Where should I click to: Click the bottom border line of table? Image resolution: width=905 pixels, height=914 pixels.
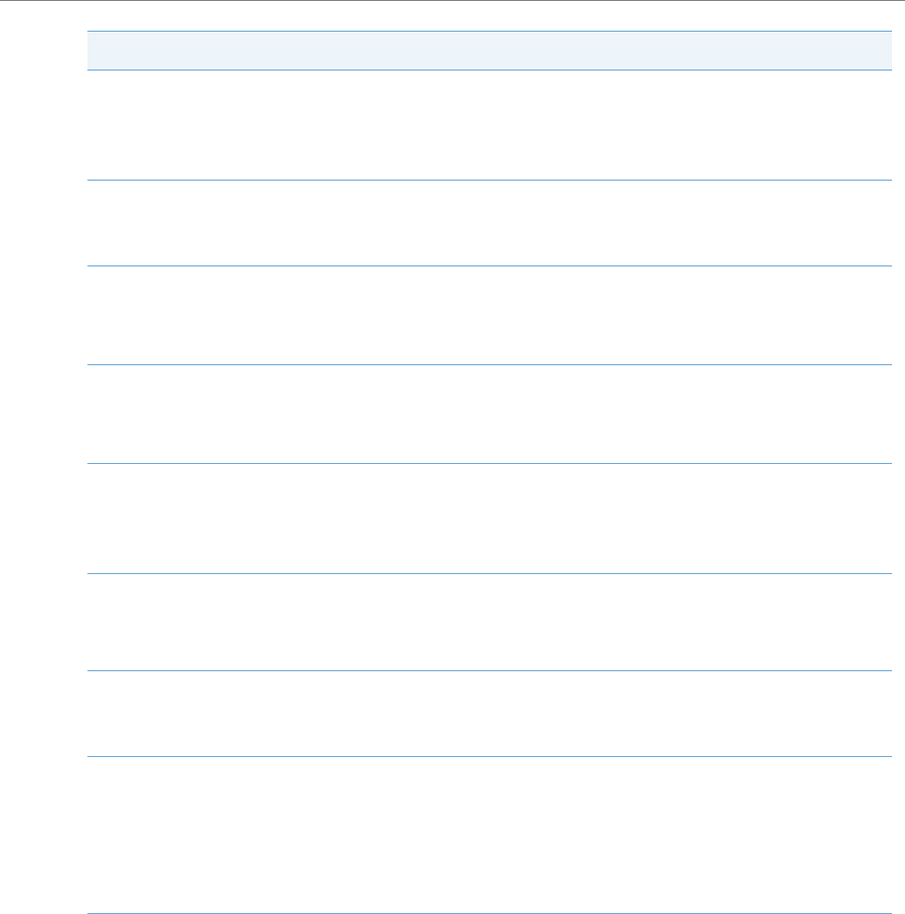pyautogui.click(x=490, y=913)
